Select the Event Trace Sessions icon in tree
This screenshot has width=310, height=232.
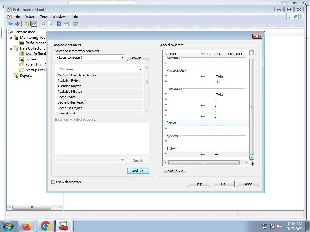[x=22, y=65]
